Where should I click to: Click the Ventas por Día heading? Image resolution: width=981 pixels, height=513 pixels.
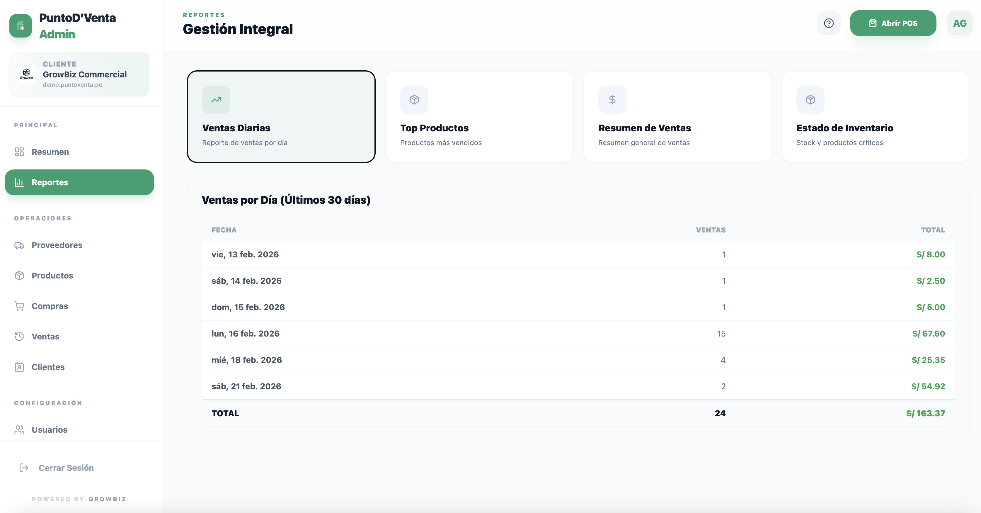[286, 200]
